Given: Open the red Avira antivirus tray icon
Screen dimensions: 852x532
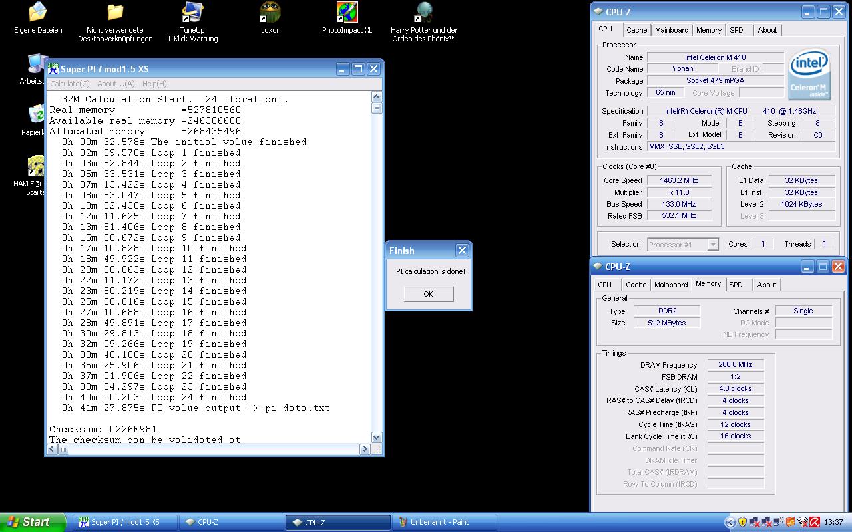Looking at the screenshot, I should [x=814, y=522].
